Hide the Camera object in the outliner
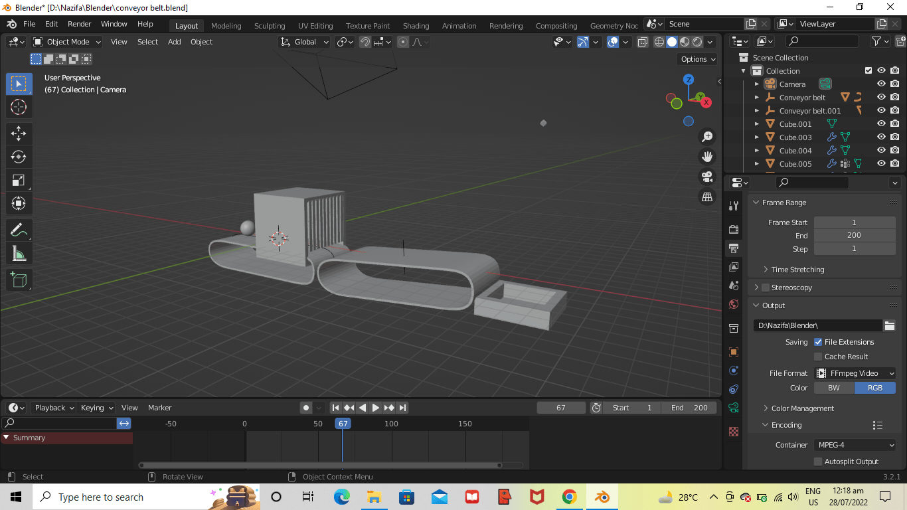The width and height of the screenshot is (907, 510). pos(881,84)
